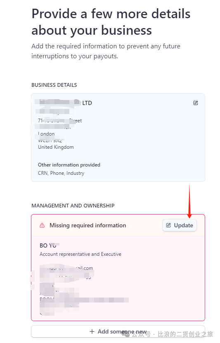Viewport: 220px width, 343px height.
Task: Edit business details via the pencil icon
Action: [196, 103]
